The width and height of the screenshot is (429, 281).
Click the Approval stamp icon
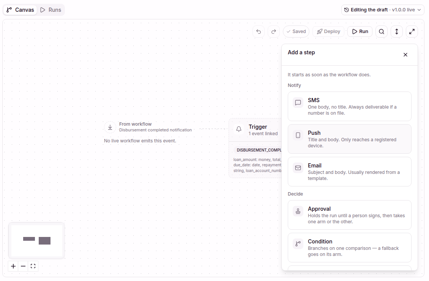298,211
